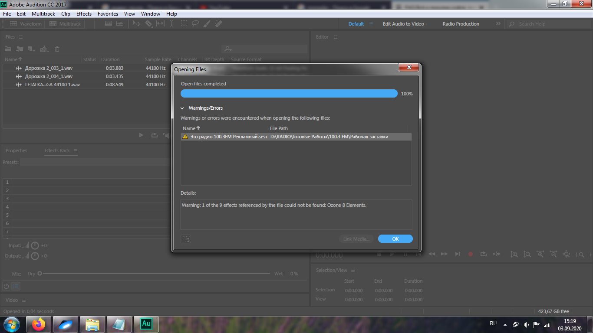Select the Slip tool in the toolbar
This screenshot has width=593, height=333.
click(x=160, y=24)
